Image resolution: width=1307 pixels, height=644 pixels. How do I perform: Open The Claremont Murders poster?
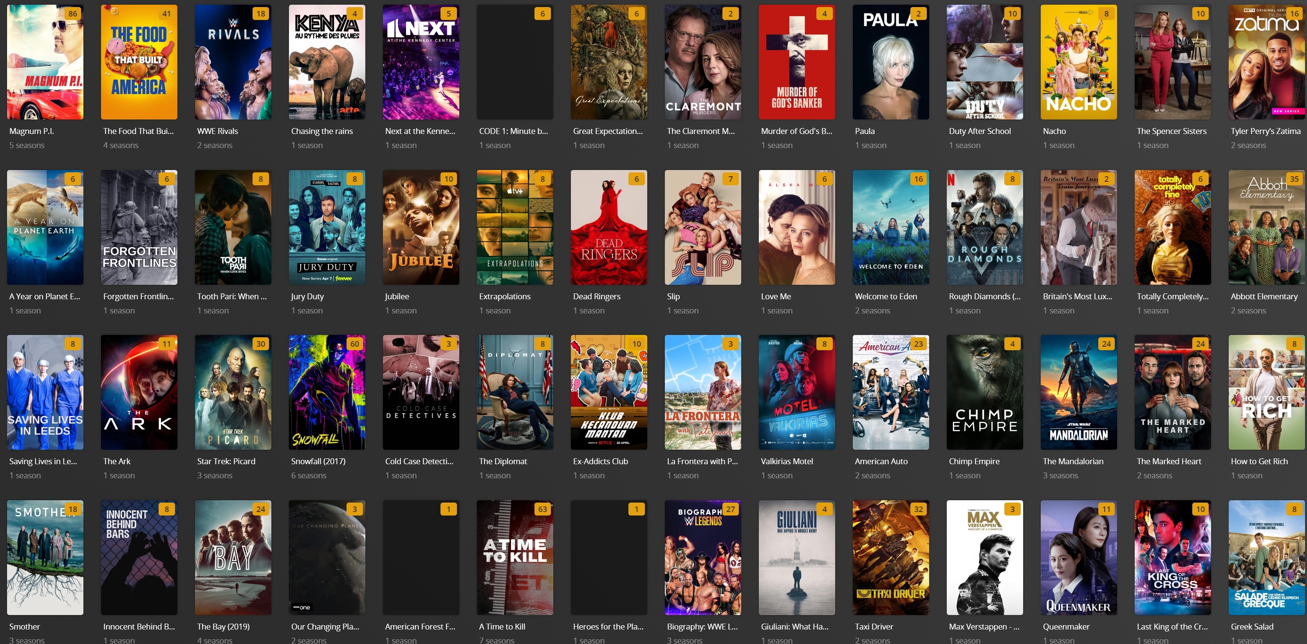[703, 62]
